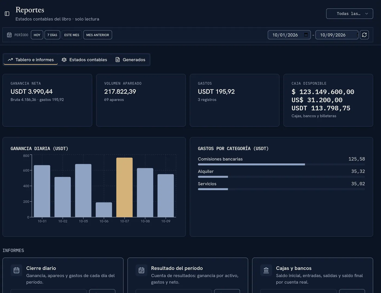Click the 10-01 bar in the chart
This screenshot has width=381, height=293.
click(42, 191)
